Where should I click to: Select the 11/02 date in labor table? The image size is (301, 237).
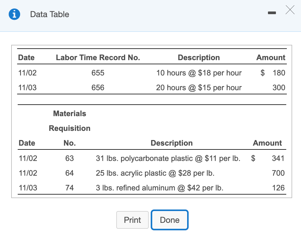[27, 73]
